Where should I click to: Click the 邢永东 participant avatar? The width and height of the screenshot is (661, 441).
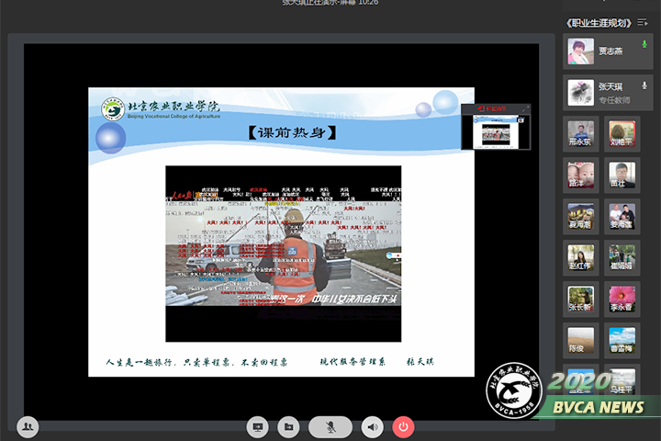[x=580, y=134]
